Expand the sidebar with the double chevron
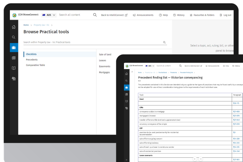 coord(132,72)
